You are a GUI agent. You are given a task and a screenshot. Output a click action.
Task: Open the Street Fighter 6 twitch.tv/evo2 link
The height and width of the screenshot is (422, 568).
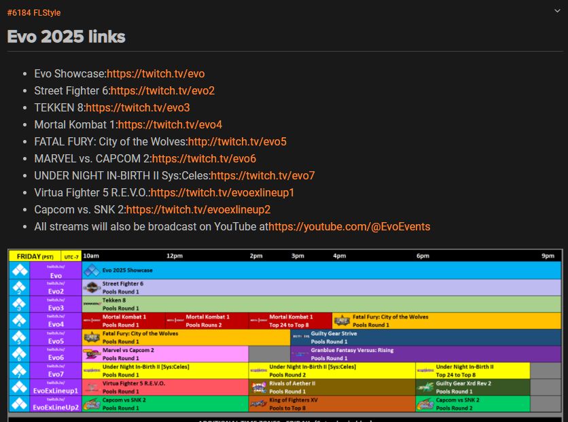(x=162, y=91)
